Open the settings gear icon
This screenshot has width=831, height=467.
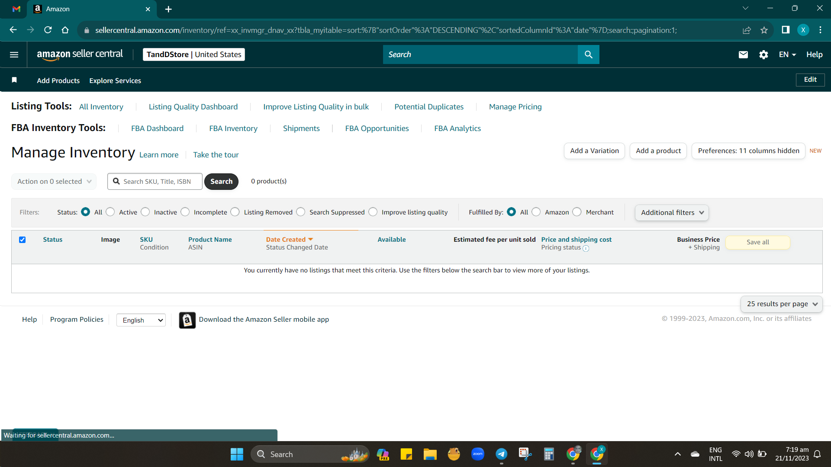tap(763, 54)
